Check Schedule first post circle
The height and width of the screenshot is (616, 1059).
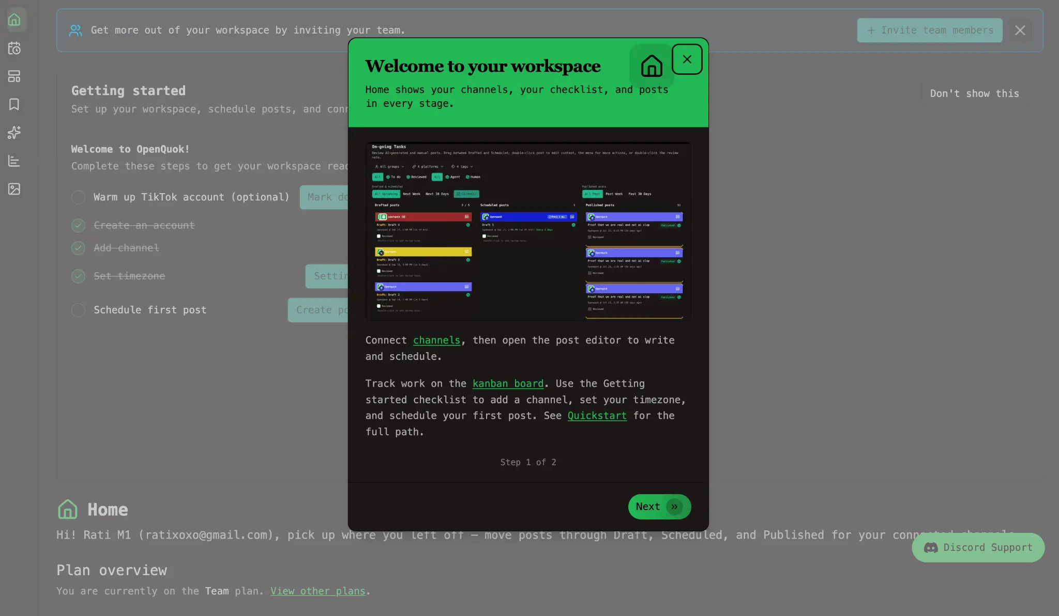tap(78, 310)
